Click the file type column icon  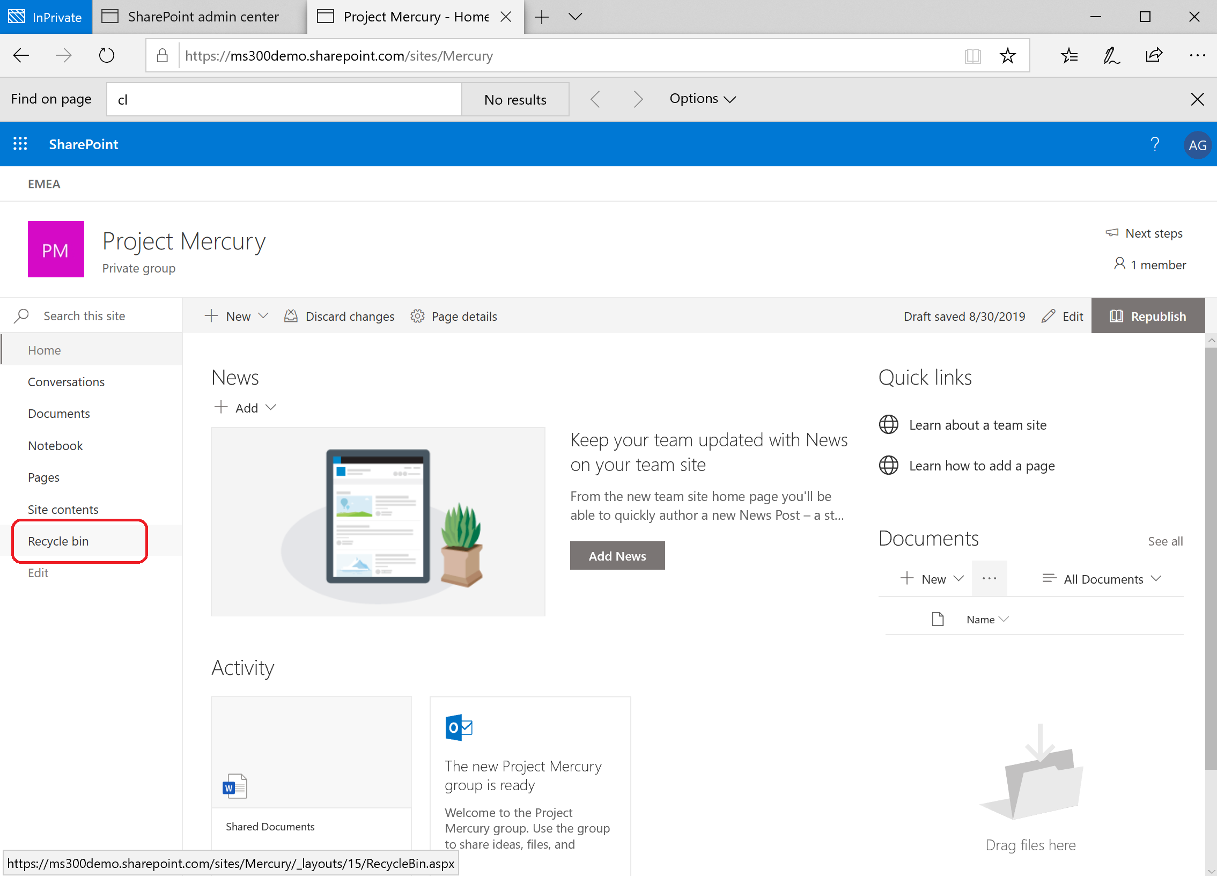pos(938,619)
